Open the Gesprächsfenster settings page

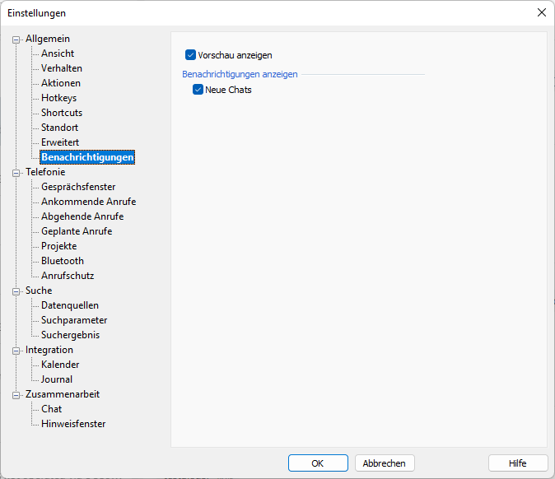pos(78,187)
